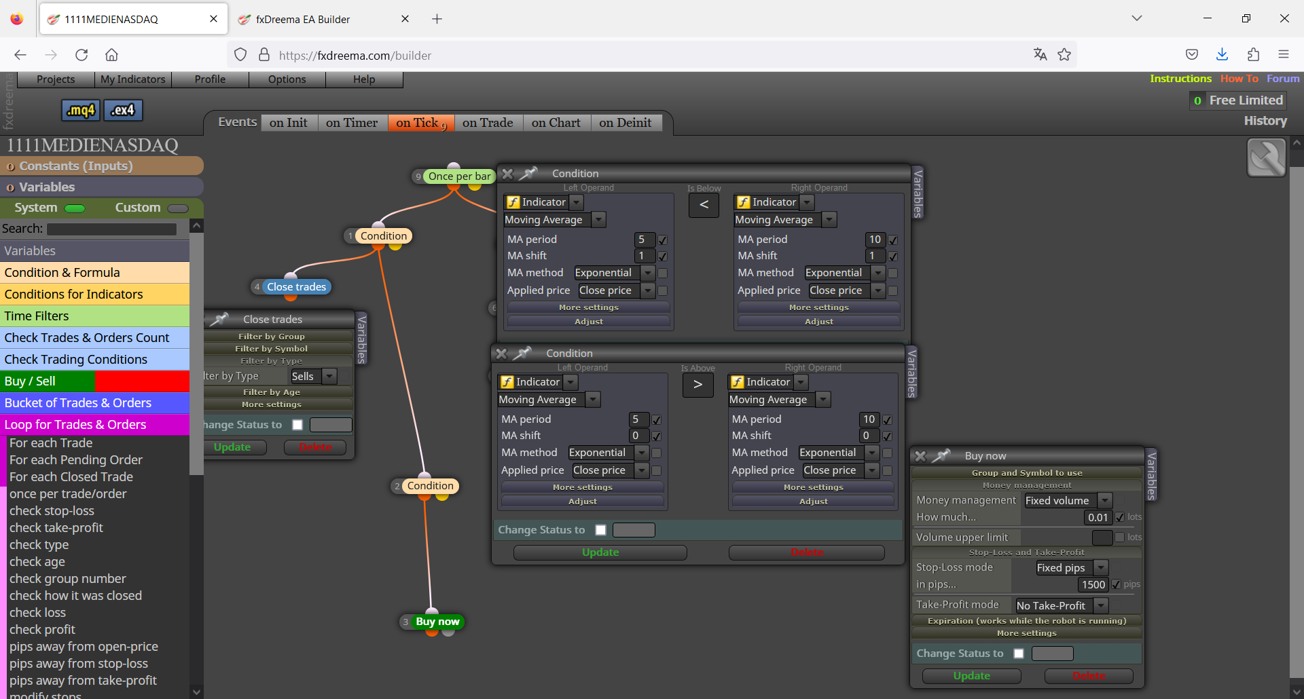This screenshot has width=1304, height=699.
Task: Open the browser downloads icon
Action: 1222,55
